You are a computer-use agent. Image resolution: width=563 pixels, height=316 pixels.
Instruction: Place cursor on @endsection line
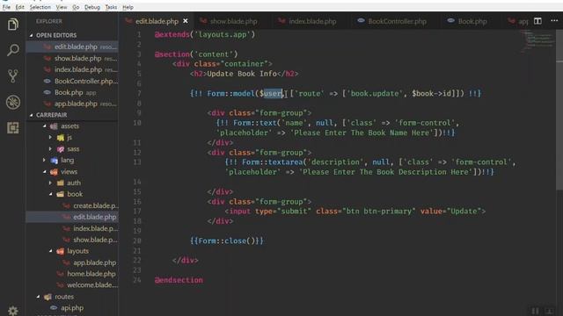pos(179,280)
